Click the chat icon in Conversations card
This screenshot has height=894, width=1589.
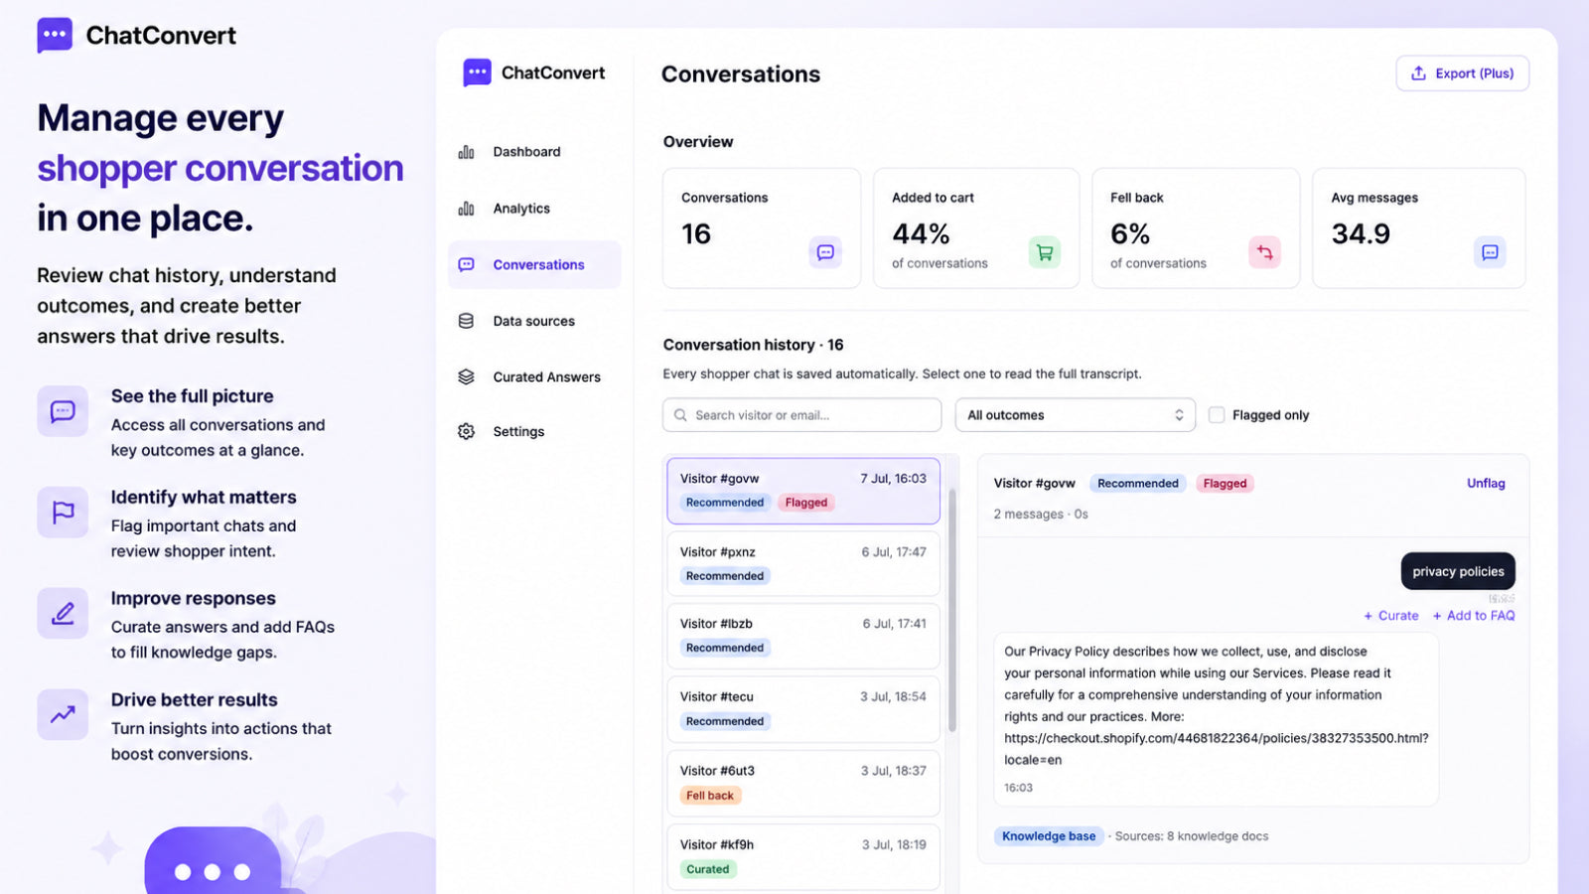pyautogui.click(x=825, y=252)
